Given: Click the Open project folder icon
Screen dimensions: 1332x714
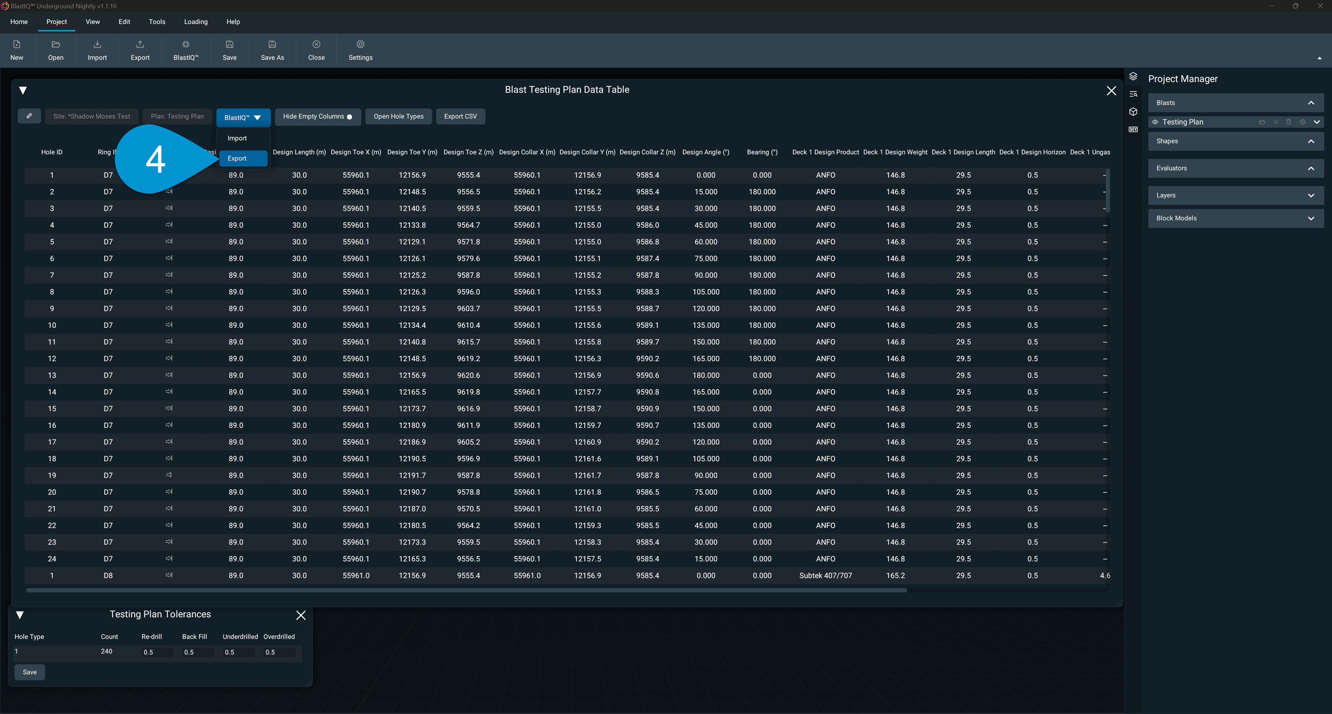Looking at the screenshot, I should 56,45.
